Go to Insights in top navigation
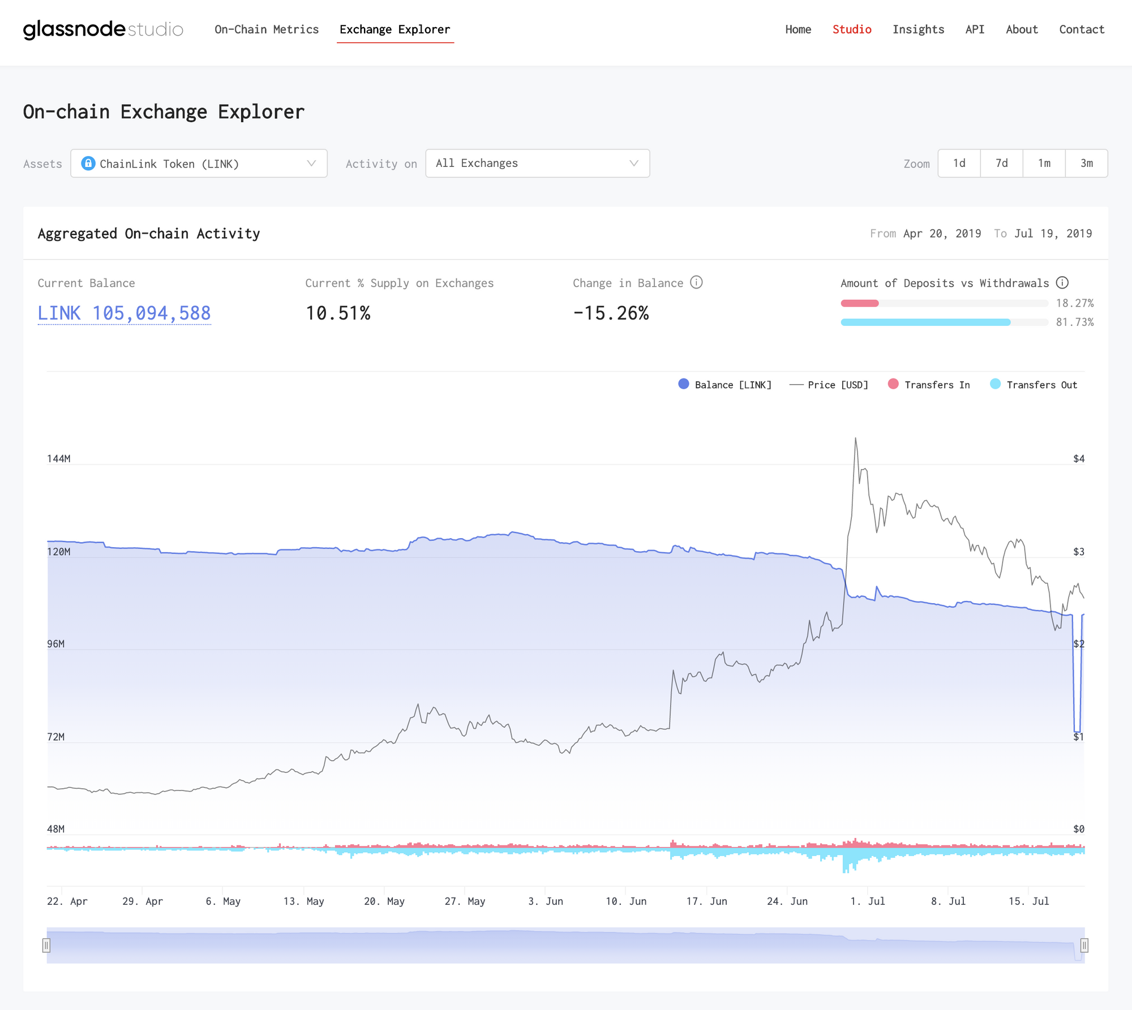 point(918,29)
